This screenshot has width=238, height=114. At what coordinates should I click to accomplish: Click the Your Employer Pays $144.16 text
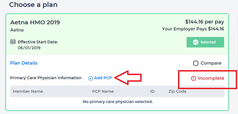pyautogui.click(x=193, y=29)
